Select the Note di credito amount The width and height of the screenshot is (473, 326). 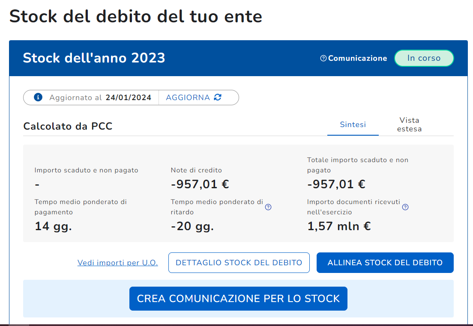200,184
